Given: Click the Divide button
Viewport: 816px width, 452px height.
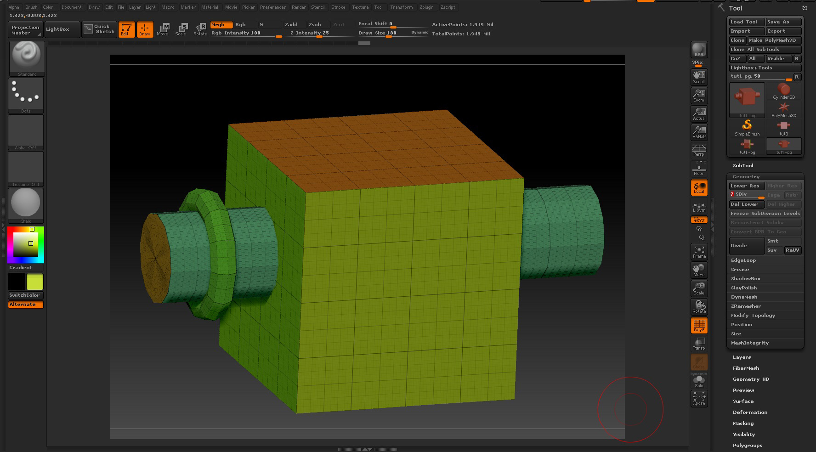Looking at the screenshot, I should pos(746,245).
